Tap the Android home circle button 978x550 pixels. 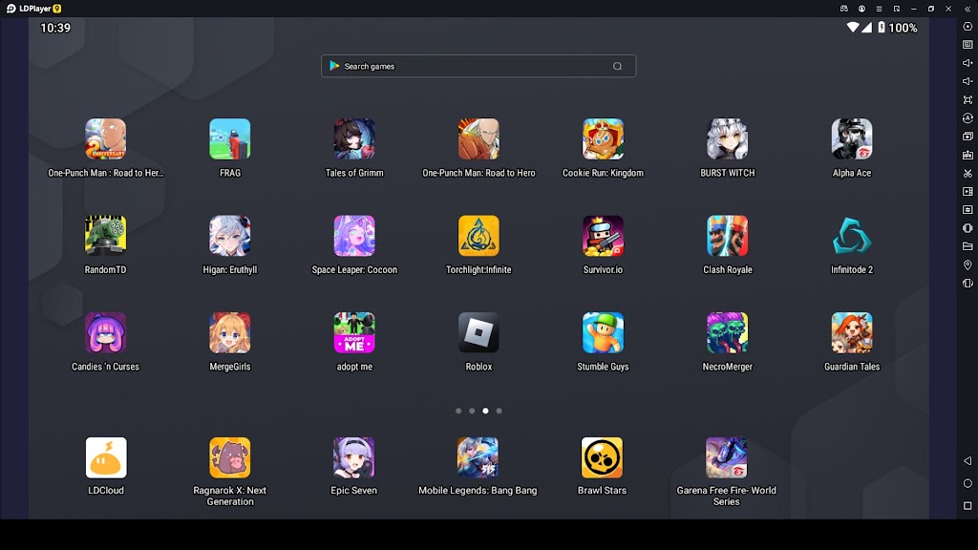click(967, 483)
